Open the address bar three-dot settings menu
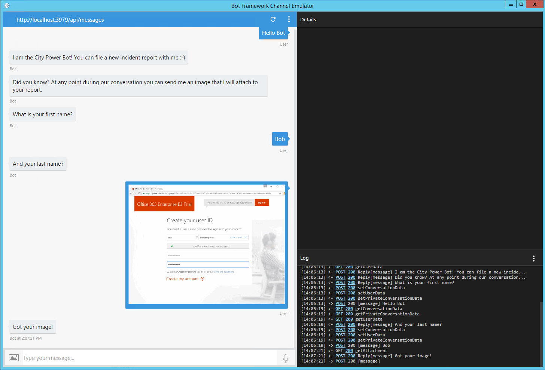Image resolution: width=545 pixels, height=370 pixels. (x=289, y=19)
